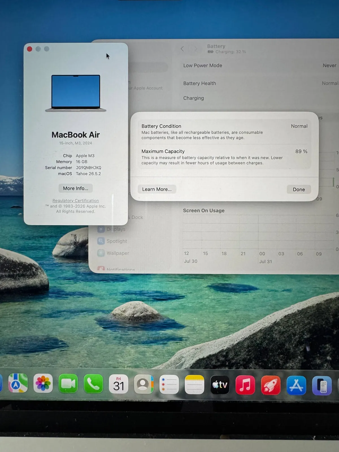Open Calendar showing Fri 31
339x452 pixels.
pyautogui.click(x=119, y=384)
